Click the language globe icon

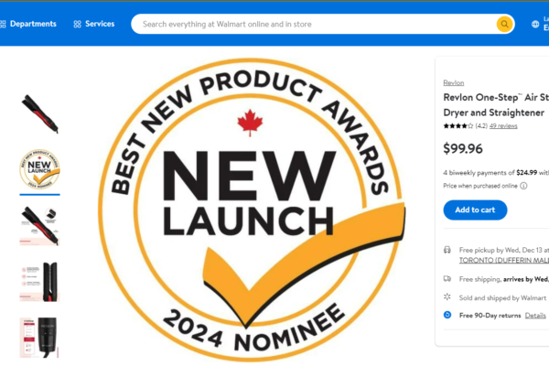coord(535,24)
